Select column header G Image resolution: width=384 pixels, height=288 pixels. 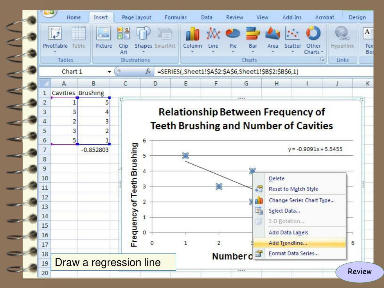[246, 83]
